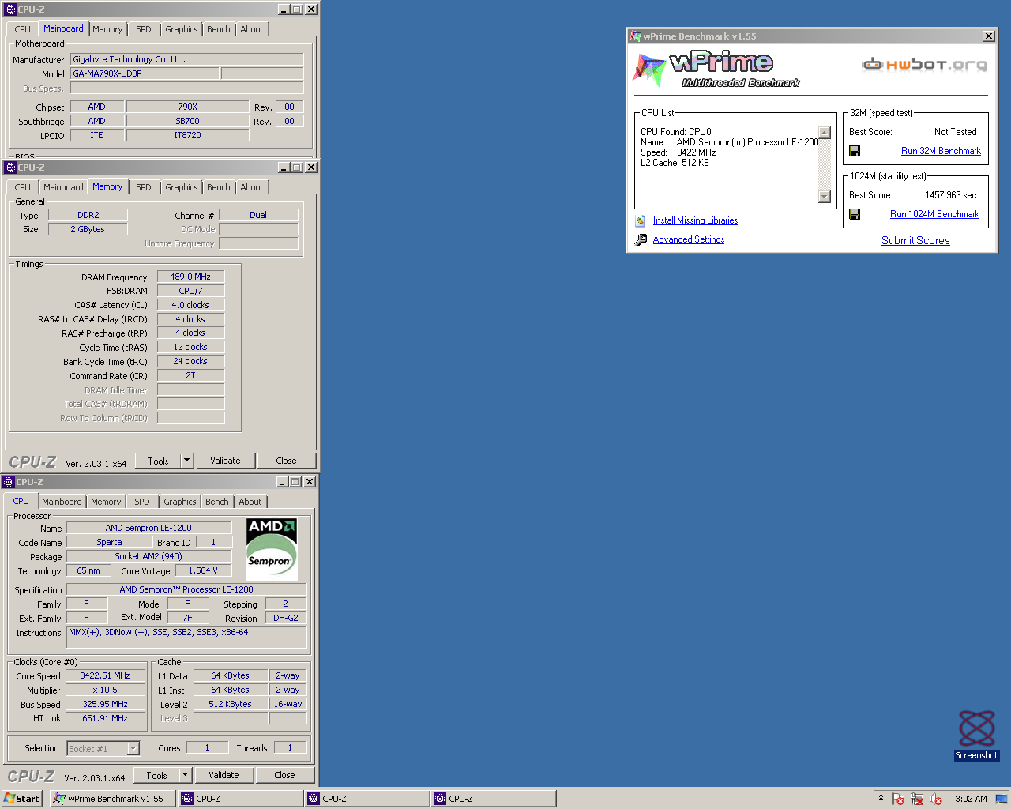
Task: Click the 3:02 AM taskbar clock
Action: pos(971,799)
